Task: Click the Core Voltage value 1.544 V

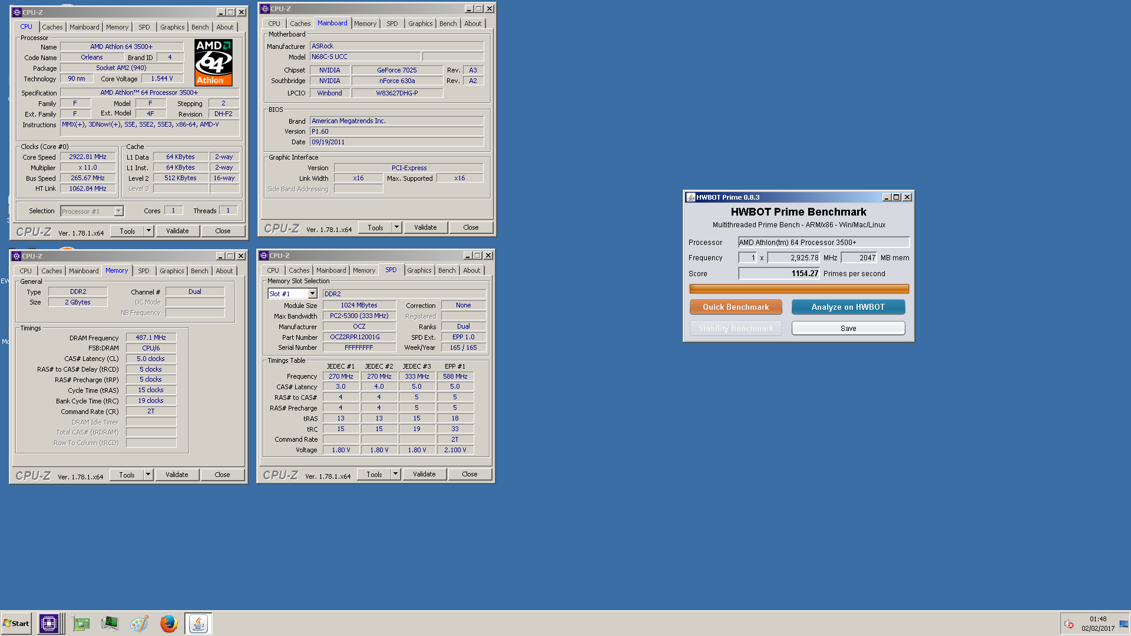Action: (162, 78)
